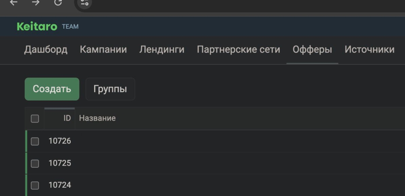Open the Партнерские сети section

pyautogui.click(x=238, y=49)
